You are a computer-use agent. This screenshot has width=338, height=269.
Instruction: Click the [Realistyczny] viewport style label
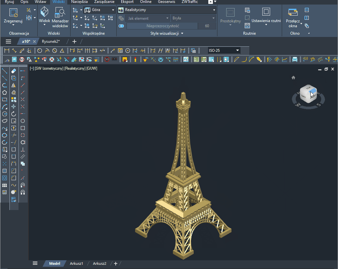(75, 68)
